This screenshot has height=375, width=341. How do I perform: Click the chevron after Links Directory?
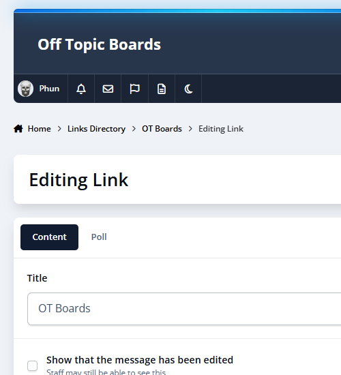point(134,129)
